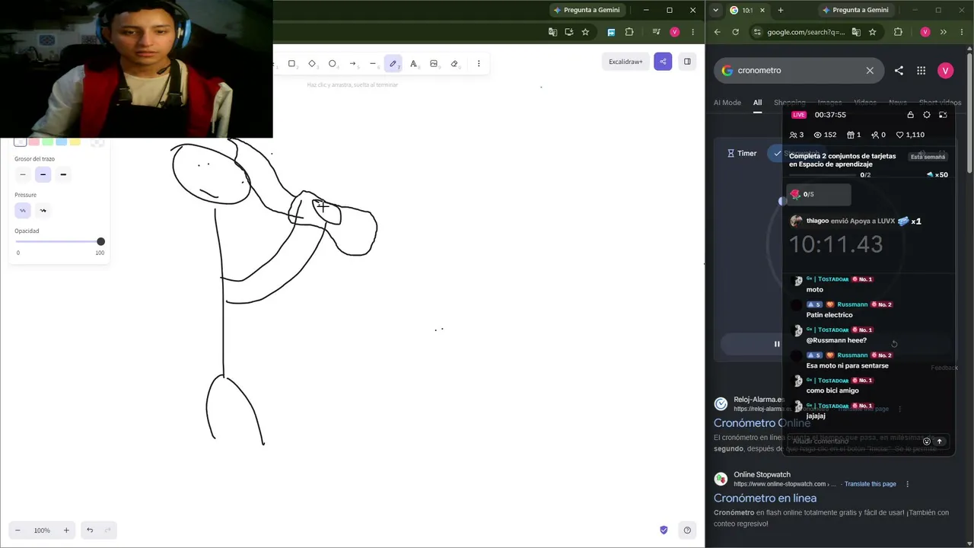This screenshot has height=548, width=974.
Task: Zoom out the Excalidraw canvas
Action: click(18, 530)
